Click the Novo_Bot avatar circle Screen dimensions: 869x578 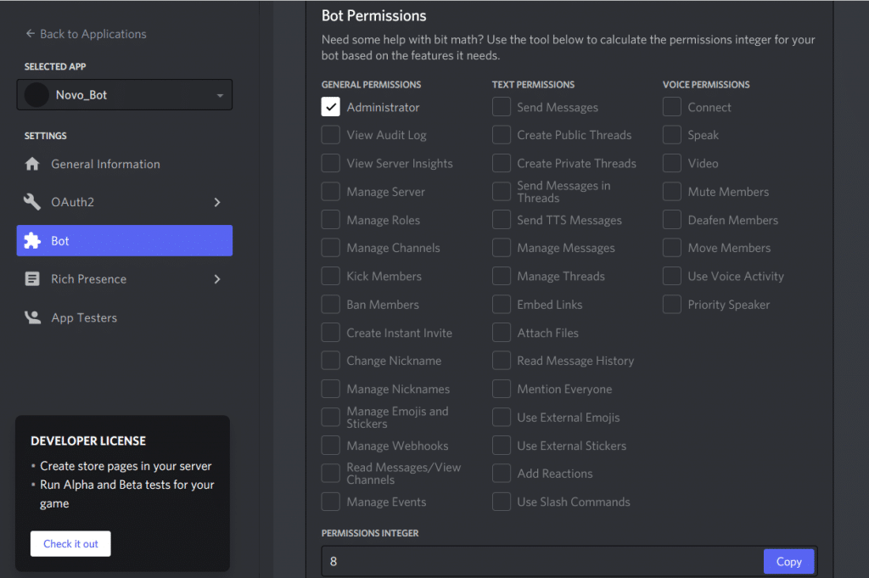36,95
